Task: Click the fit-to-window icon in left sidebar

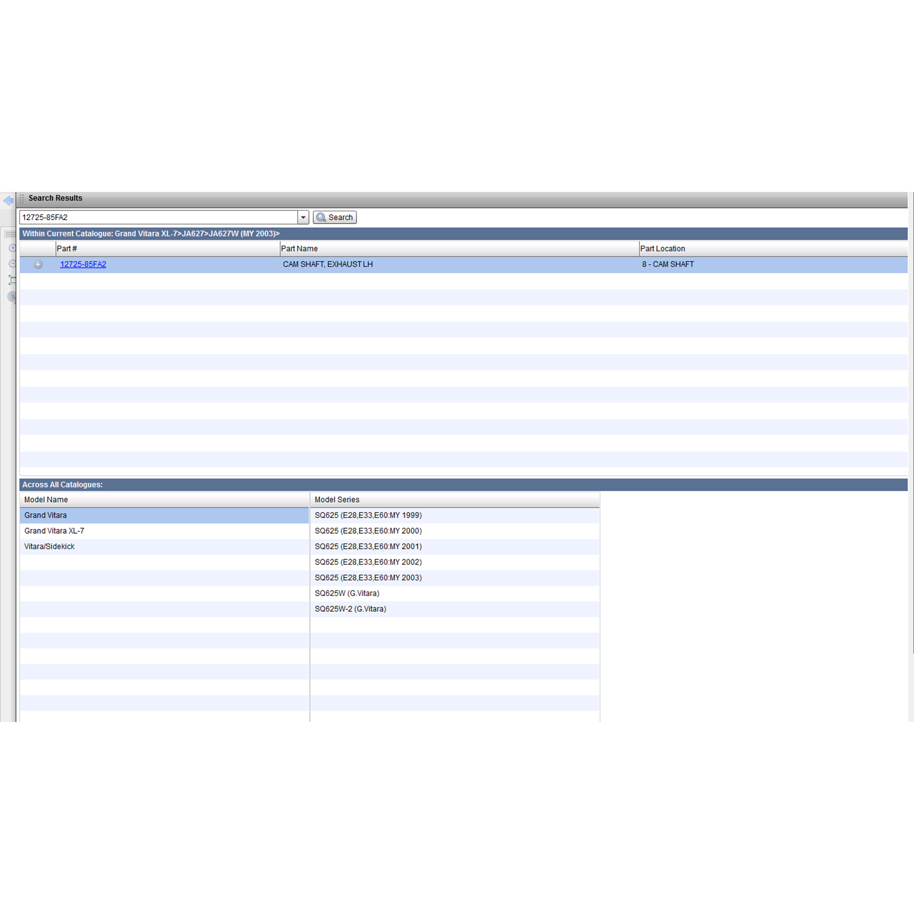Action: 12,280
